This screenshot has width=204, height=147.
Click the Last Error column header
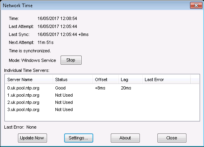[x=166, y=79]
